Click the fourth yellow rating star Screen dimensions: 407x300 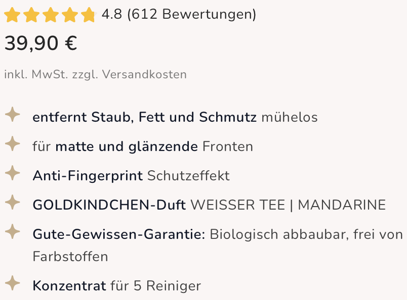click(69, 15)
